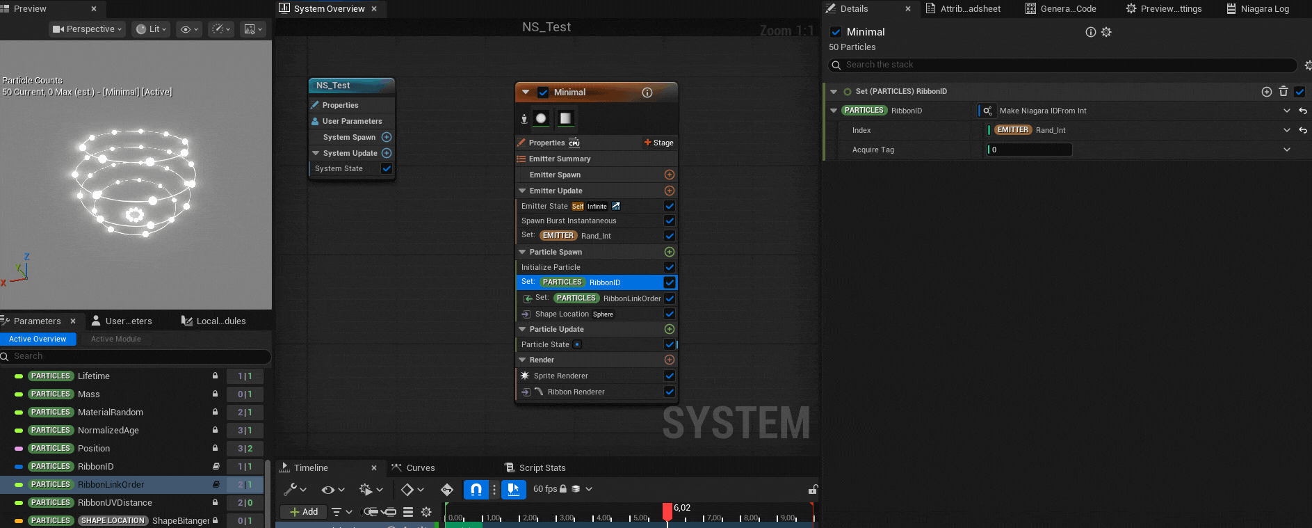
Task: Uncheck the System State module
Action: click(387, 168)
